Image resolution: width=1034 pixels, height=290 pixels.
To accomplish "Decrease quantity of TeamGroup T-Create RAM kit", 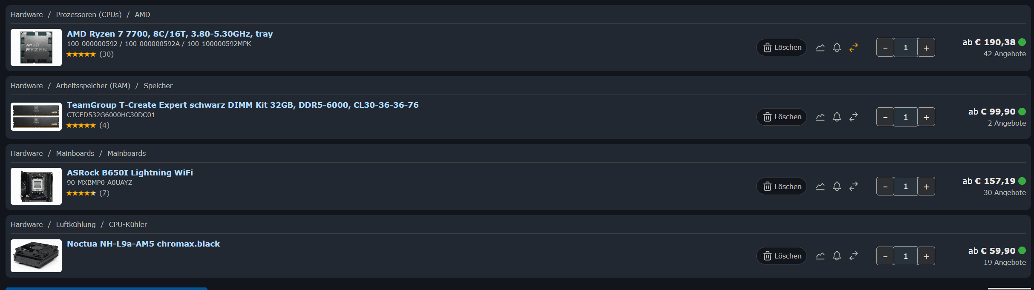I will (x=885, y=117).
